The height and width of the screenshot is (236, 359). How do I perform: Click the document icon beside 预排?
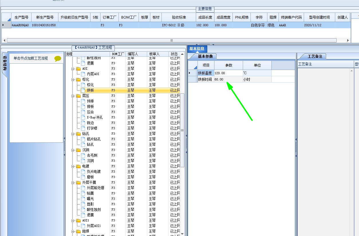click(83, 101)
